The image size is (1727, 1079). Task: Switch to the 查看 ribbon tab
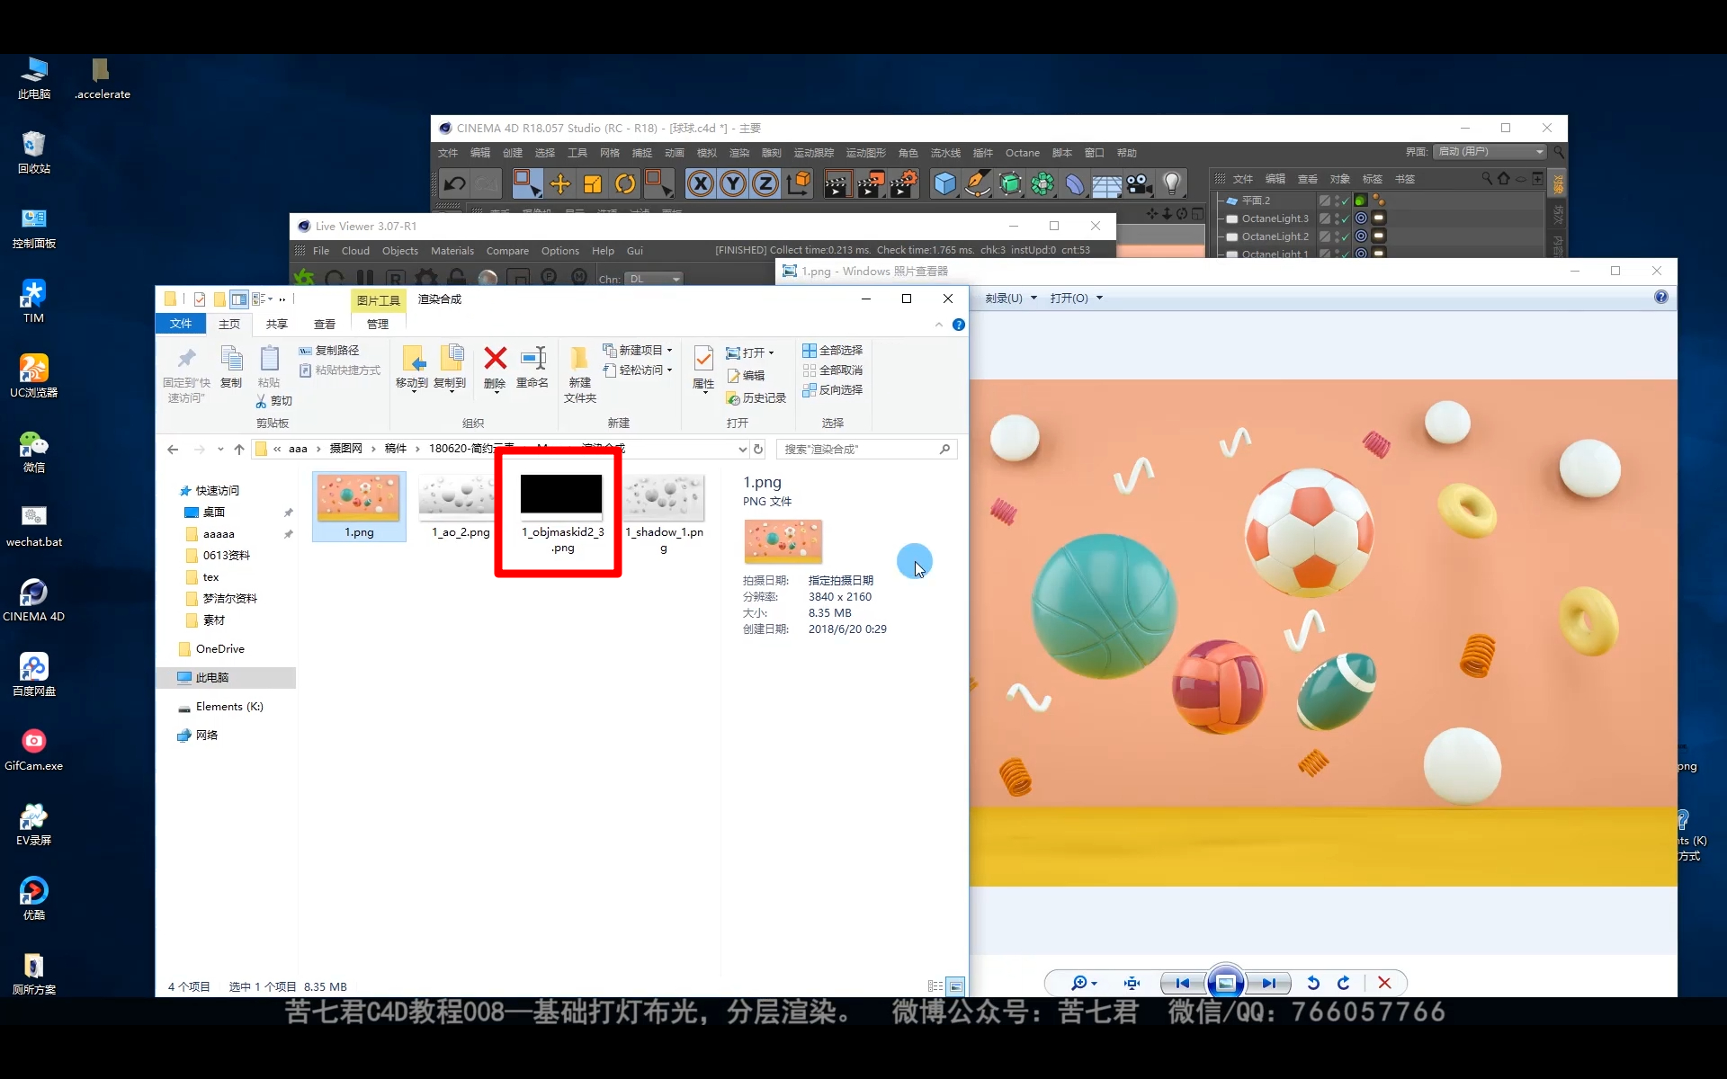coord(324,324)
